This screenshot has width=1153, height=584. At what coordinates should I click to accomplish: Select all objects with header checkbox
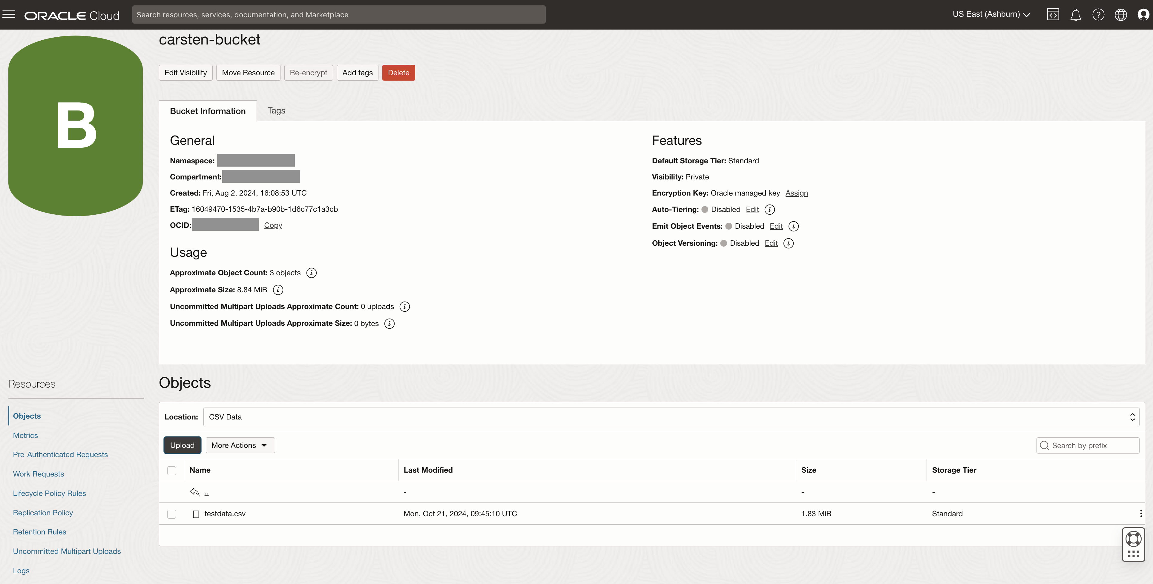[x=171, y=470]
